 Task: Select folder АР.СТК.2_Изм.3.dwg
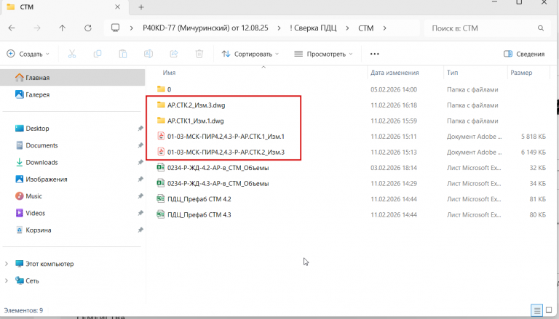[x=196, y=105]
